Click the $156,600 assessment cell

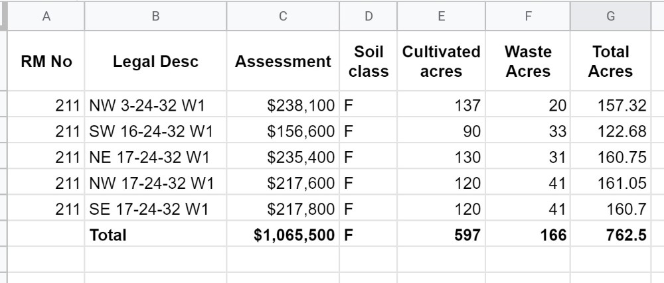point(283,131)
